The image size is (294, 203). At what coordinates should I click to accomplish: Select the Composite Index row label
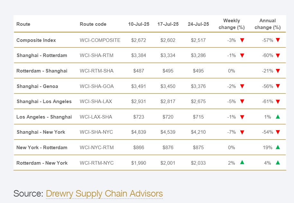36,40
